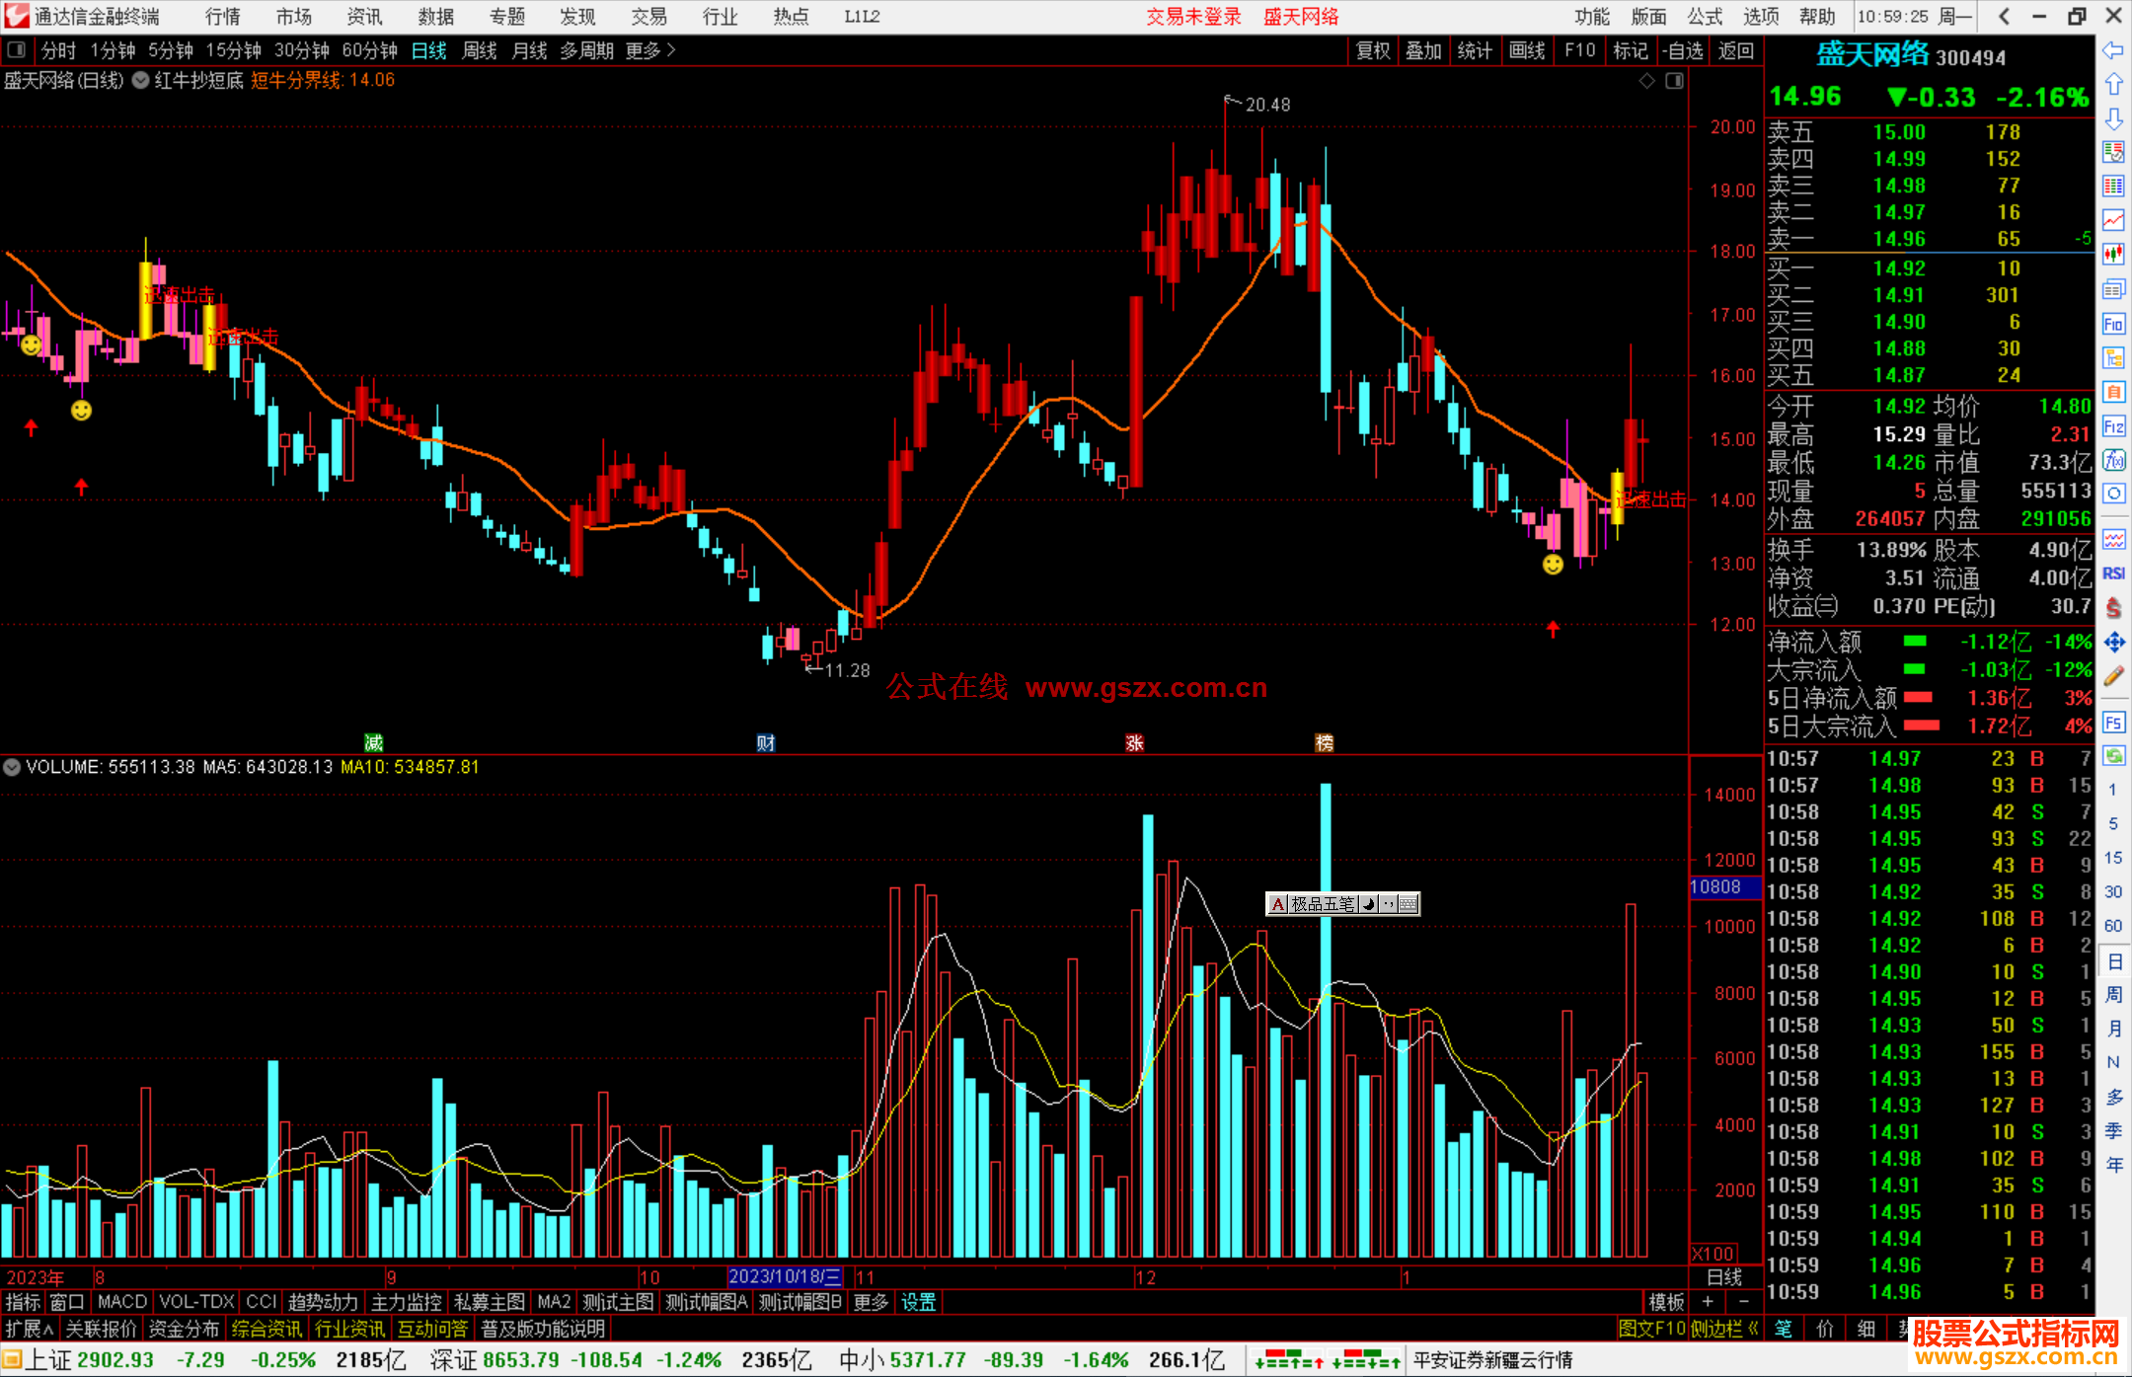Click the 画线 drawing button
2132x1377 pixels.
[x=1526, y=50]
